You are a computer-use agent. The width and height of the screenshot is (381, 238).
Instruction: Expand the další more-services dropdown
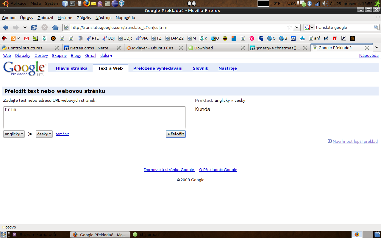coord(106,55)
